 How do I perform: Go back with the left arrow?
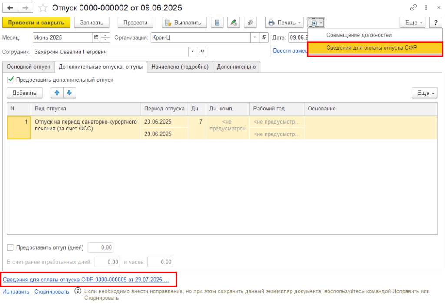pyautogui.click(x=10, y=8)
